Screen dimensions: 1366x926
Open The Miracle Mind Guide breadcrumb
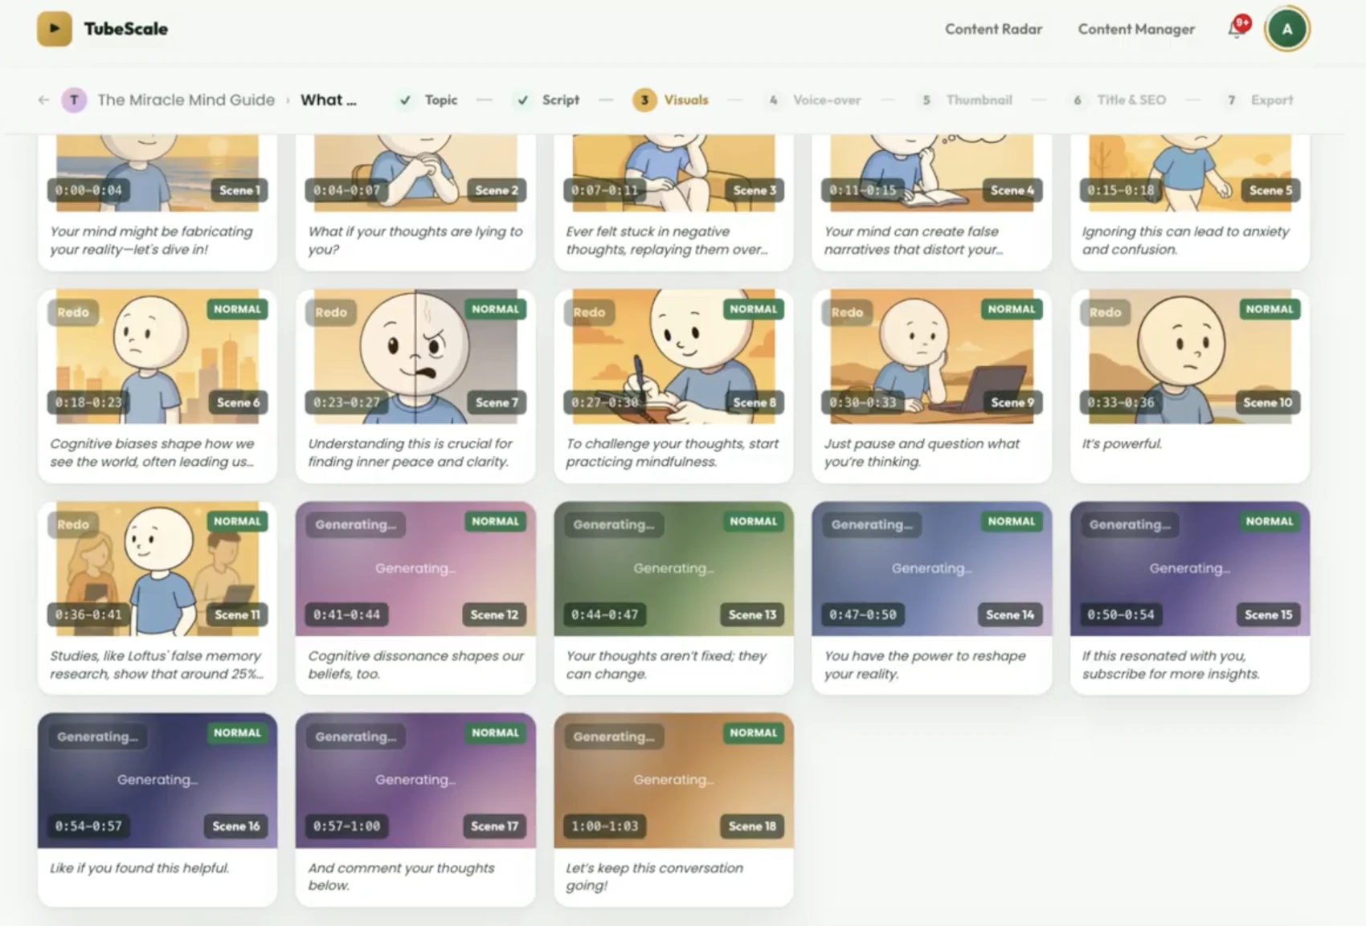point(186,100)
